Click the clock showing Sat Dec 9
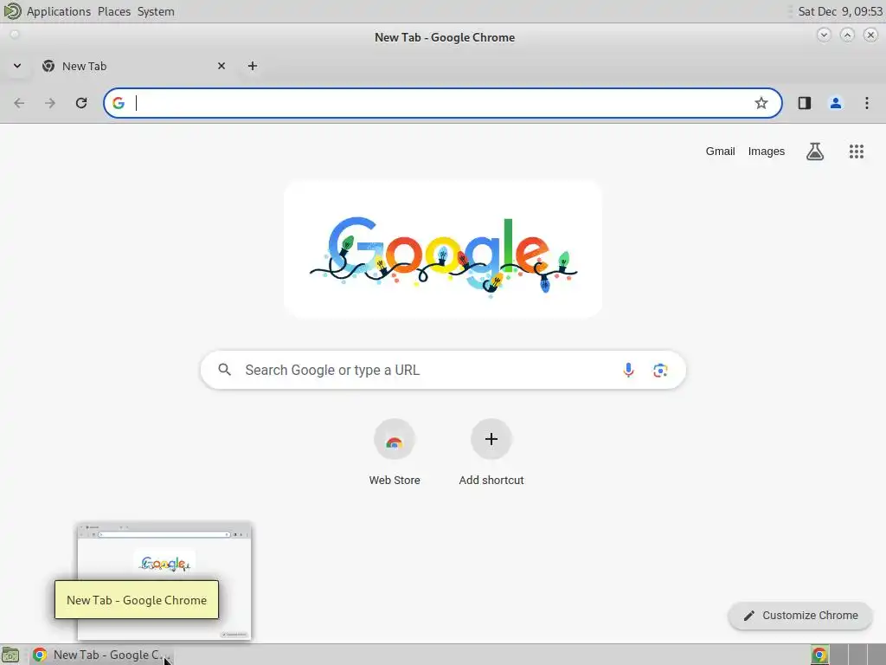 tap(839, 11)
